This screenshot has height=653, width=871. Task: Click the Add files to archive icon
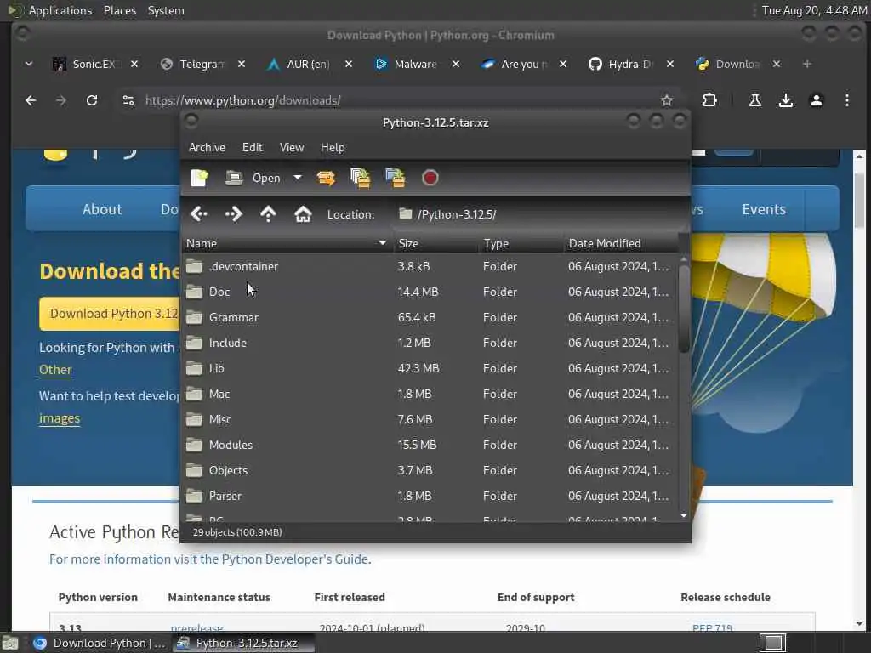(x=361, y=178)
